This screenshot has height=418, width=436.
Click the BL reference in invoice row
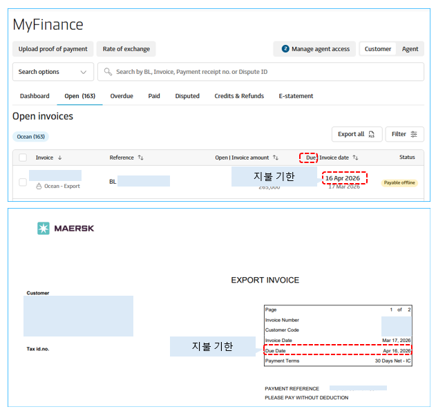(140, 181)
